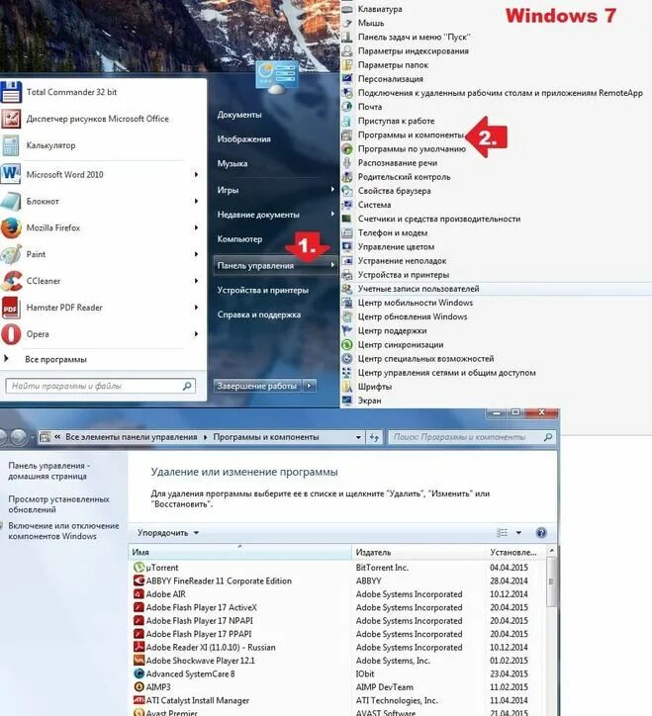Expand Mozilla Firefox jump list arrow
Image resolution: width=652 pixels, height=716 pixels.
tap(196, 227)
